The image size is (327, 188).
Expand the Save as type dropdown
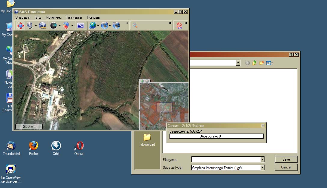coord(262,168)
